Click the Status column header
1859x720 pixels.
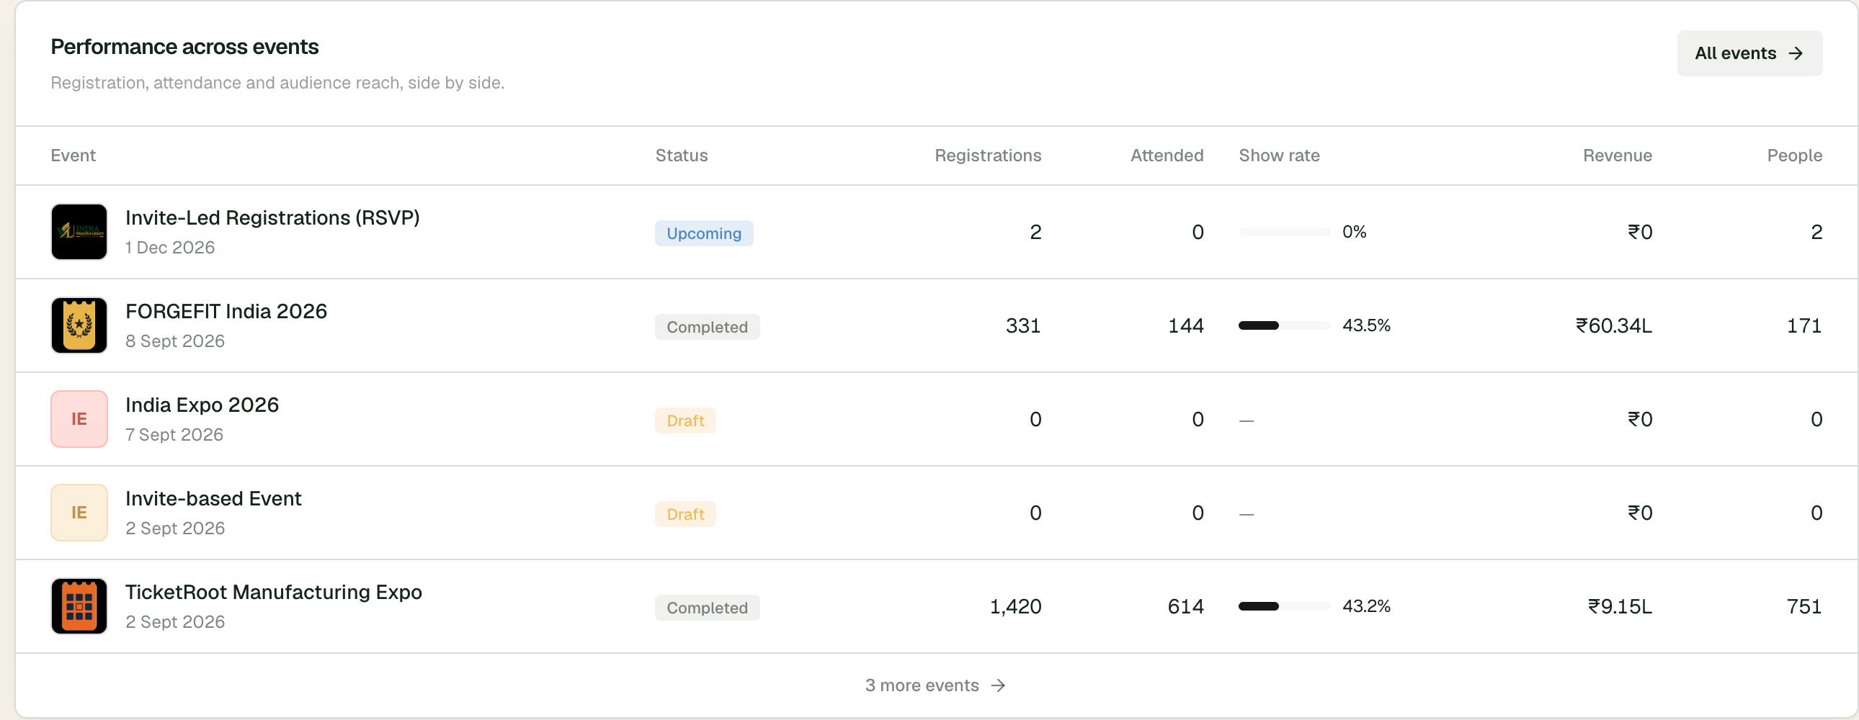(681, 155)
